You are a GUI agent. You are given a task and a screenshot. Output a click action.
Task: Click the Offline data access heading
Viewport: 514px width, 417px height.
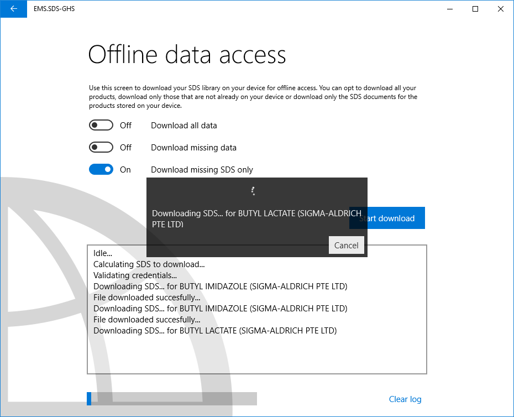[x=187, y=54]
